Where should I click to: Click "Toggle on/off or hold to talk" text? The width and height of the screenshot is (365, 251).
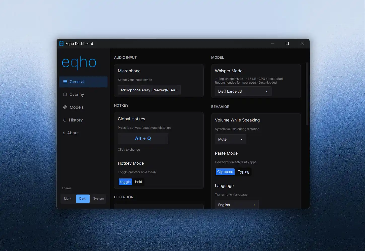tap(137, 172)
